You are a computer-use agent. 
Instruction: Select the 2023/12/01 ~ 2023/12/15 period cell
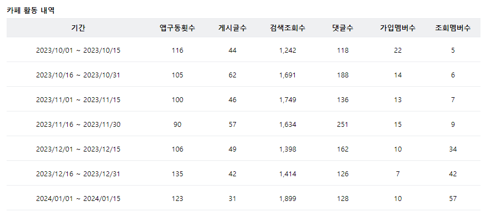78,149
